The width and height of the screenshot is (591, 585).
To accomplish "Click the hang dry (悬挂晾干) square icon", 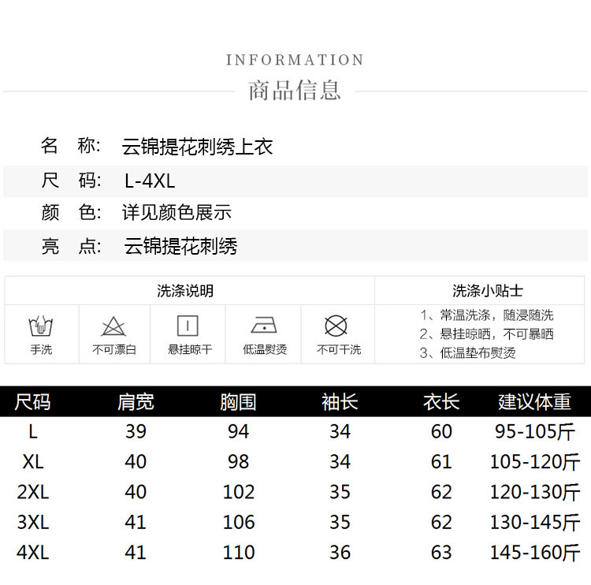I will [188, 326].
